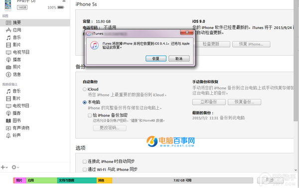Click the TV Shows (电视节目) screen icon under Settings
The image size is (299, 188).
[8, 52]
